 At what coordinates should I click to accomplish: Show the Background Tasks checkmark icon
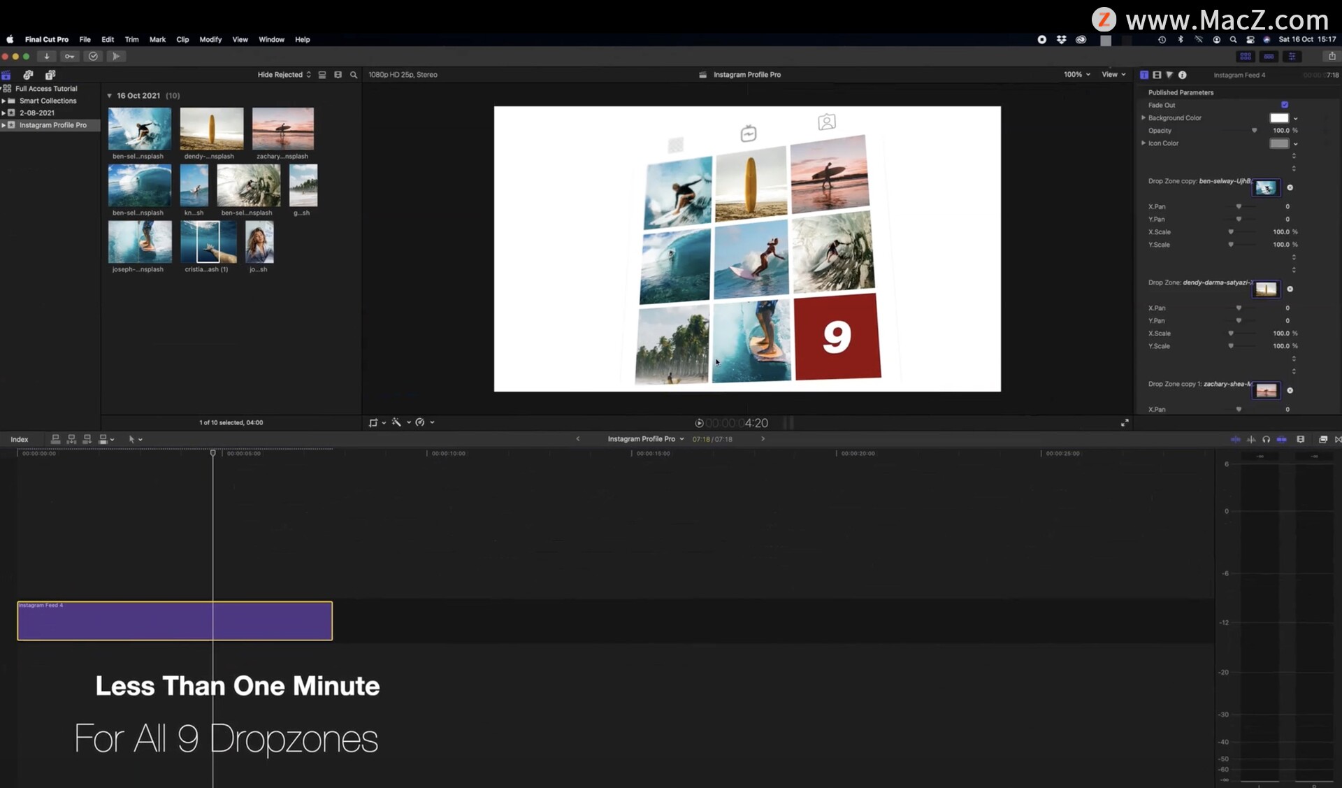point(93,57)
